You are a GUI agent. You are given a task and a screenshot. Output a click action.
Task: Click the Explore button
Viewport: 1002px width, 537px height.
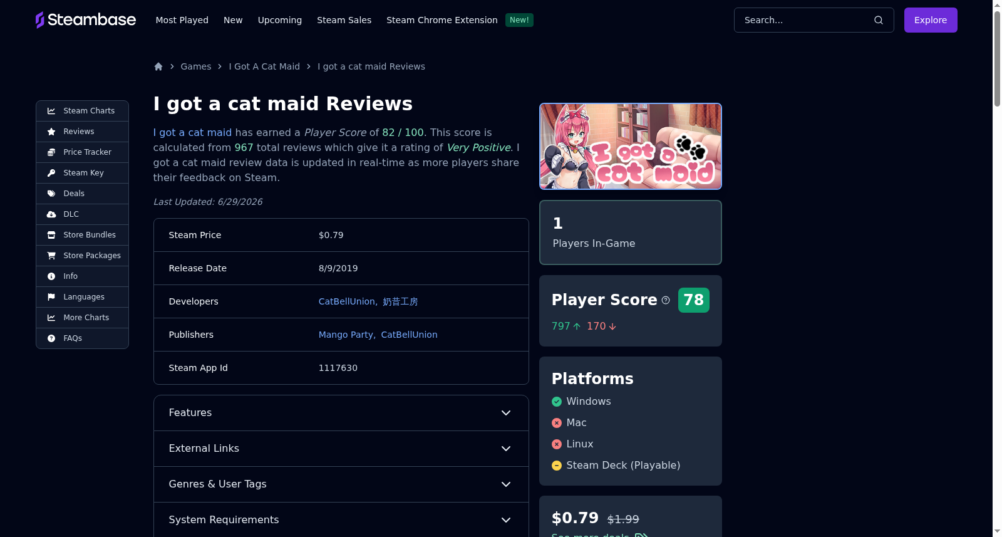pos(931,20)
